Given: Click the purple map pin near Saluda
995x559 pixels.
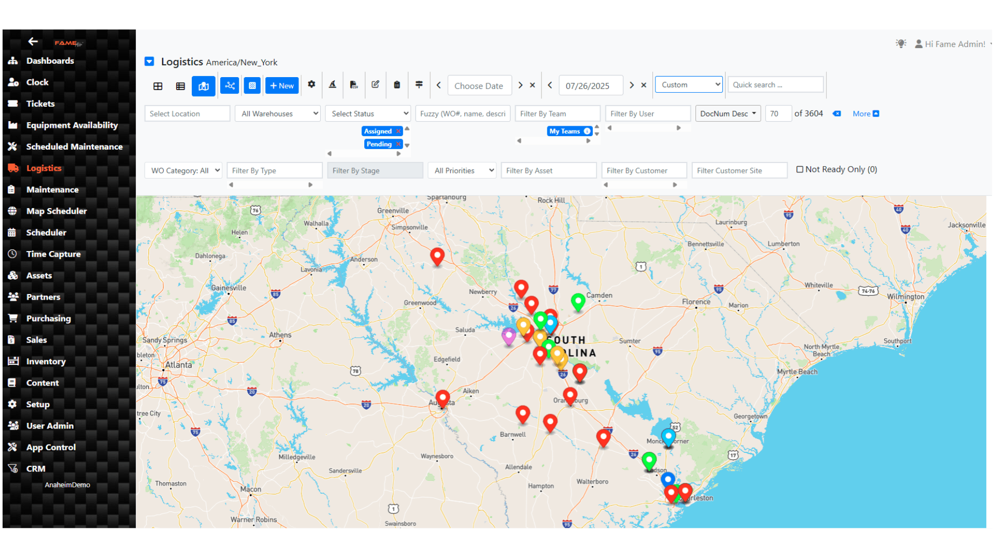Looking at the screenshot, I should pos(509,336).
